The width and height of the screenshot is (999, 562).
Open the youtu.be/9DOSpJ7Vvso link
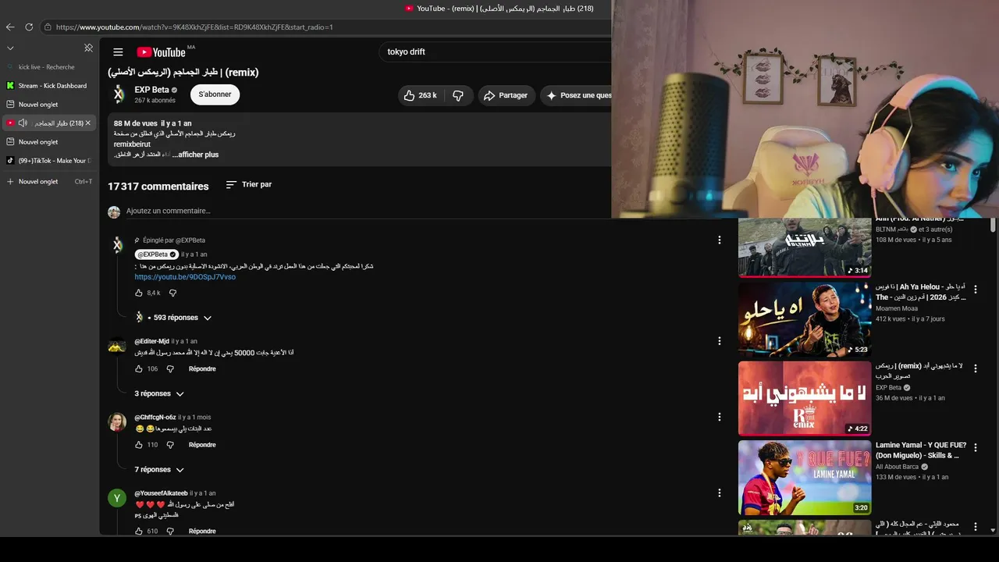(185, 277)
